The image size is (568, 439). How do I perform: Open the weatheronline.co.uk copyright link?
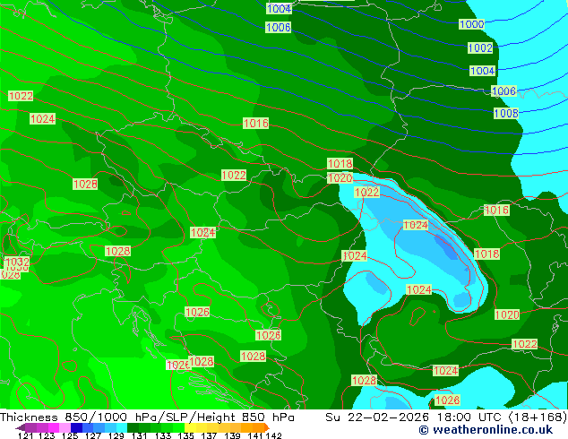pos(486,430)
